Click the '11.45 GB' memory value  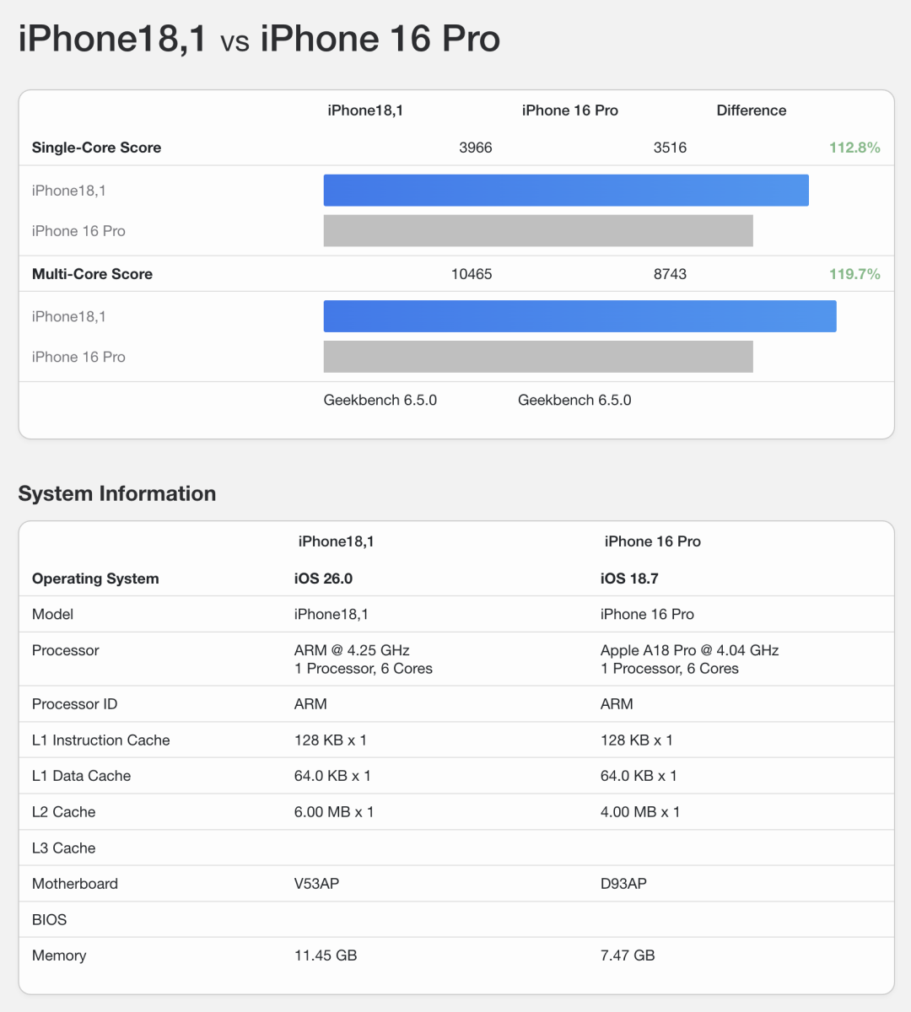point(326,955)
